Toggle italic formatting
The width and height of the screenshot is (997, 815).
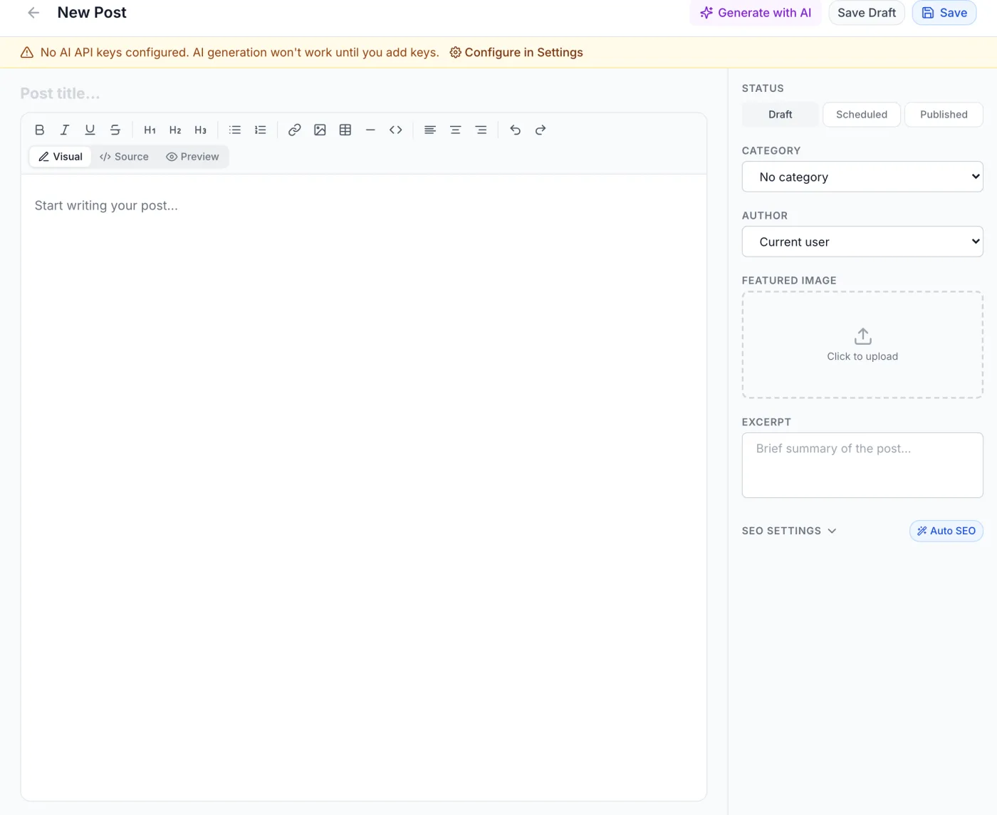pos(65,130)
